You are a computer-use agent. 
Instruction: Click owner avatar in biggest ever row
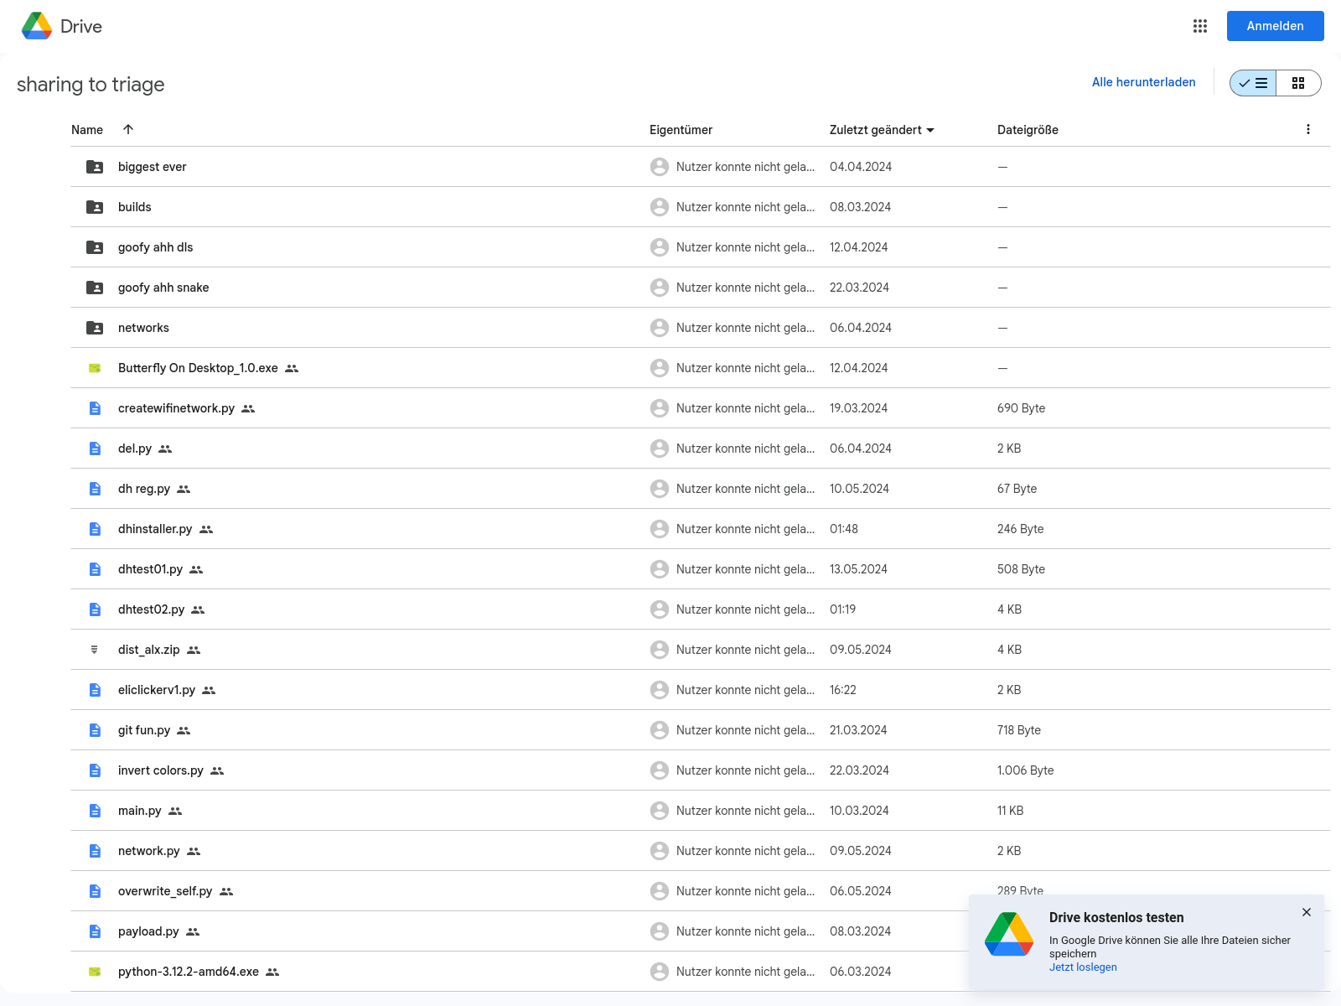pos(660,167)
